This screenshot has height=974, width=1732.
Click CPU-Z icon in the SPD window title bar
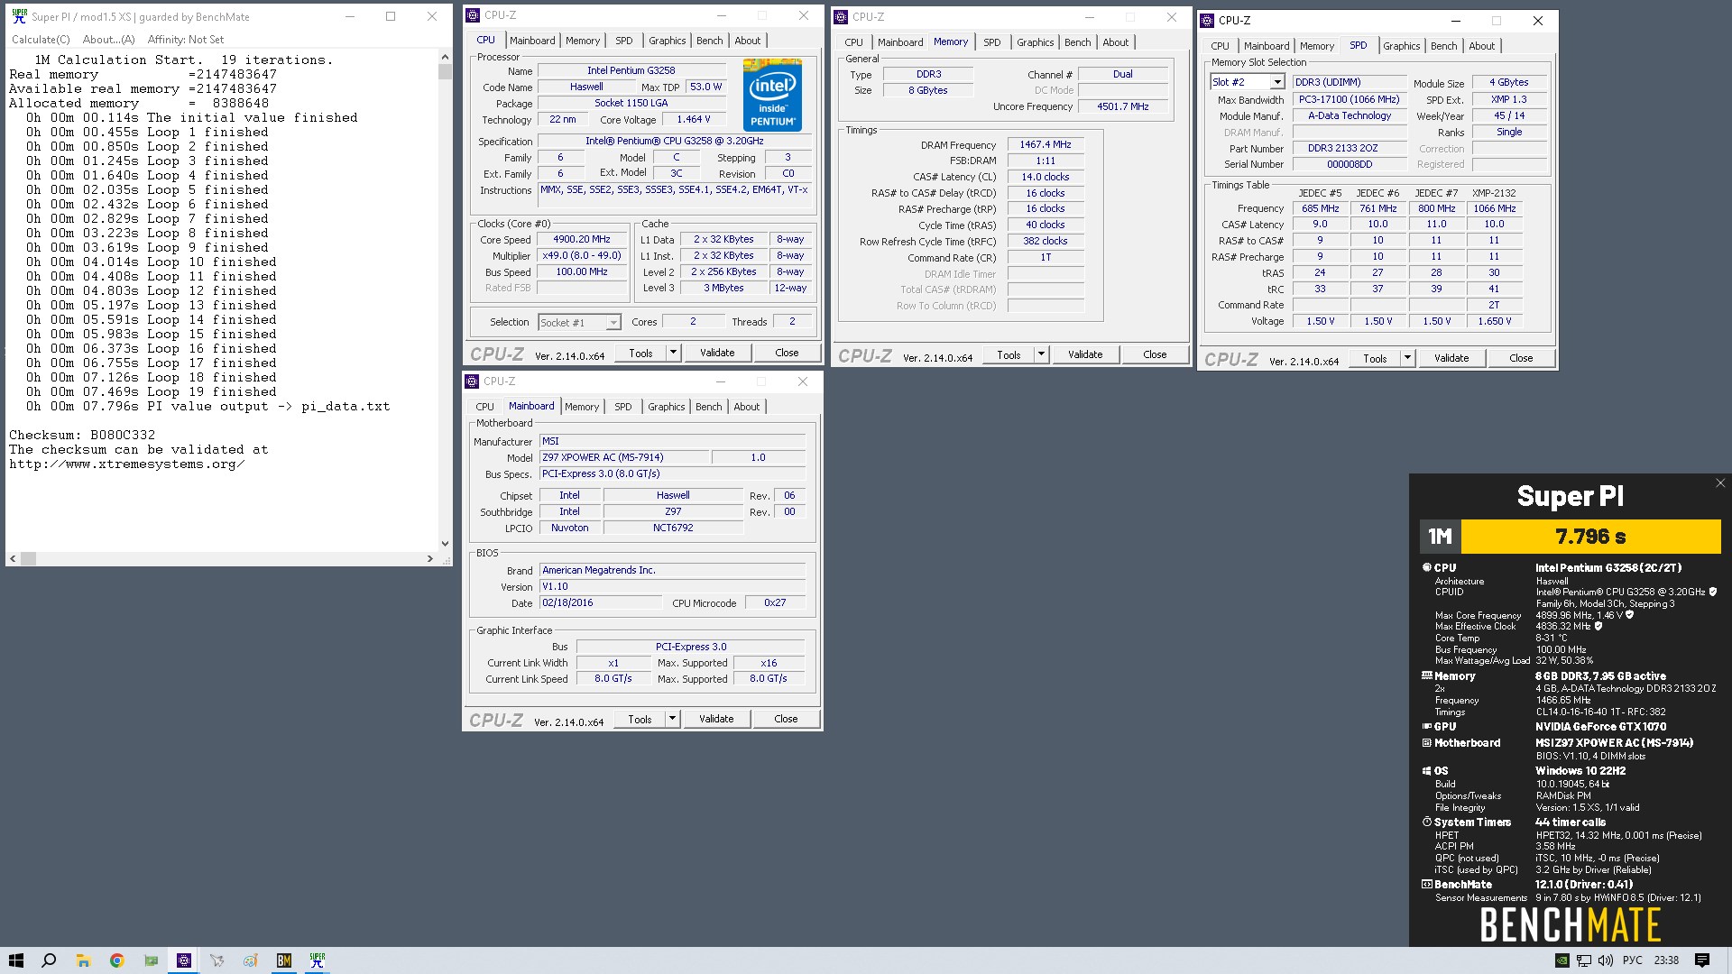point(1207,21)
